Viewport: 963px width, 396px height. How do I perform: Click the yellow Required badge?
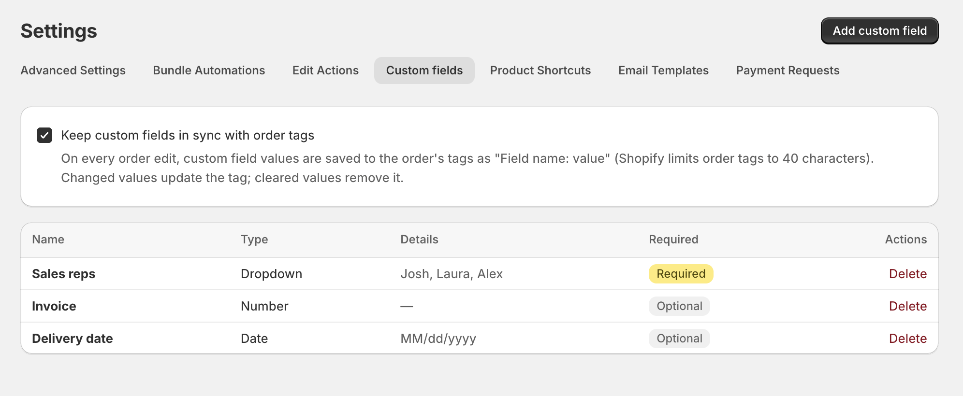pyautogui.click(x=681, y=274)
